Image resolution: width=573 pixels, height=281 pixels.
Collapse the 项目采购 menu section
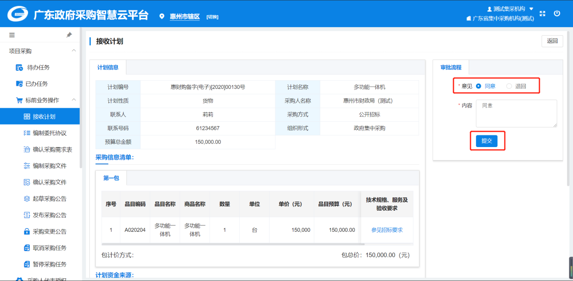coord(74,51)
